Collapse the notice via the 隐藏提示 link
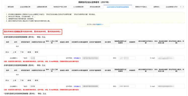The image size is (188, 96). coord(100,24)
